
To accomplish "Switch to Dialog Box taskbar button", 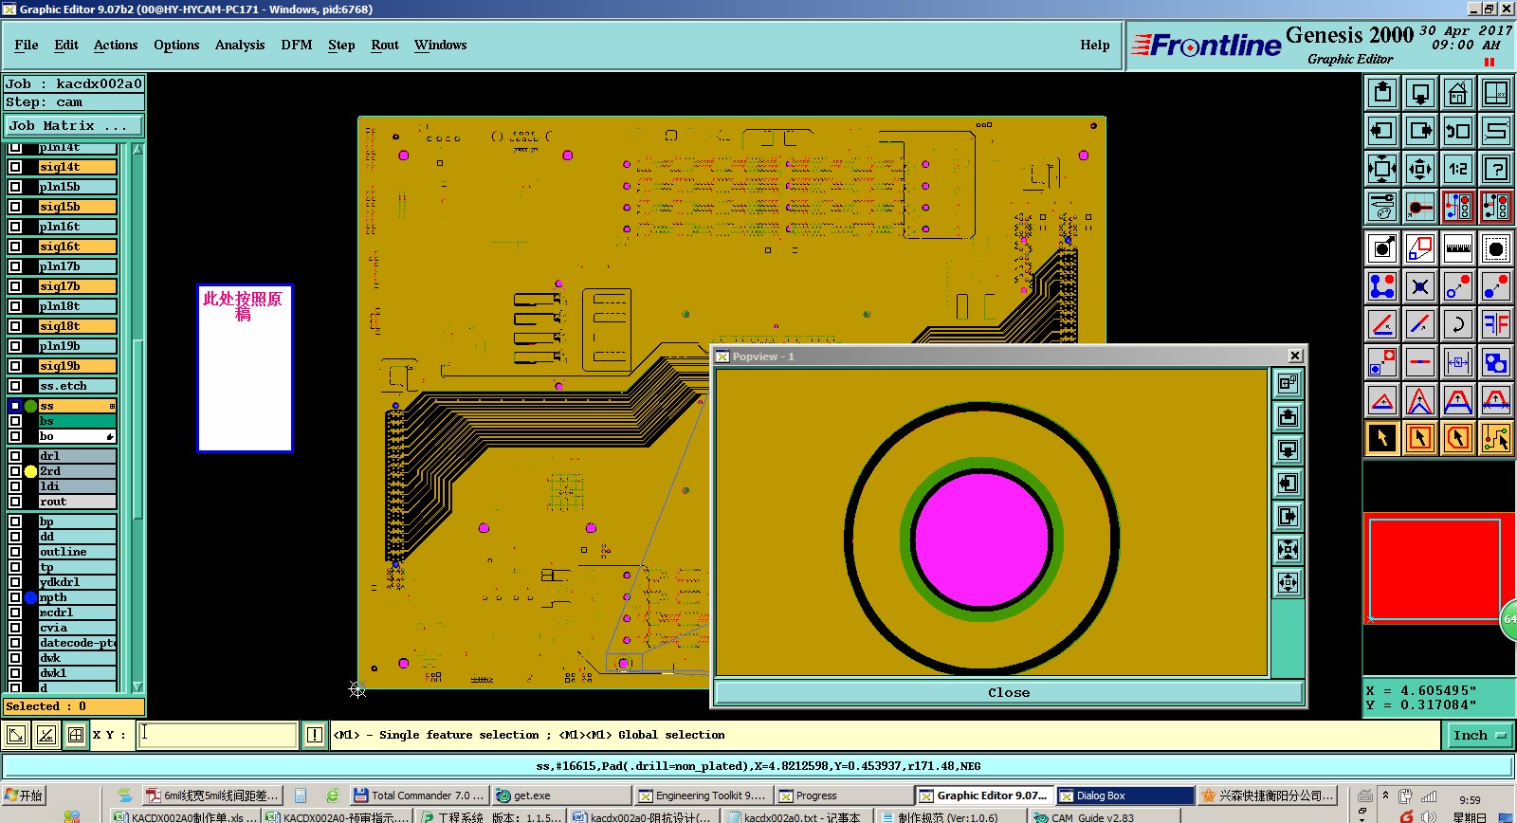I will tap(1124, 796).
